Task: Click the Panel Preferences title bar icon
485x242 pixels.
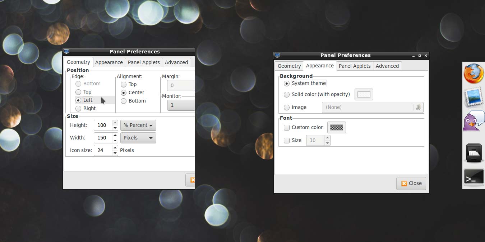Action: [277, 55]
